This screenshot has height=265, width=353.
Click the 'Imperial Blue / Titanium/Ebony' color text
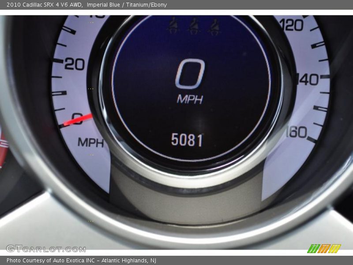click(127, 5)
